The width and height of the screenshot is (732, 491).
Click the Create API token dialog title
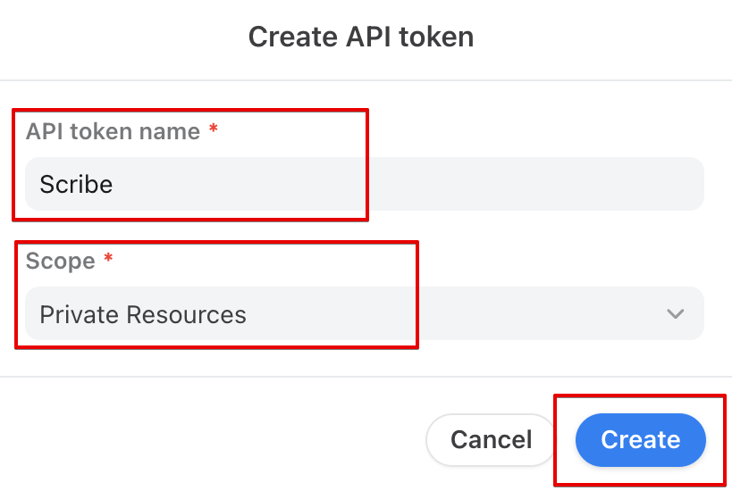(360, 37)
